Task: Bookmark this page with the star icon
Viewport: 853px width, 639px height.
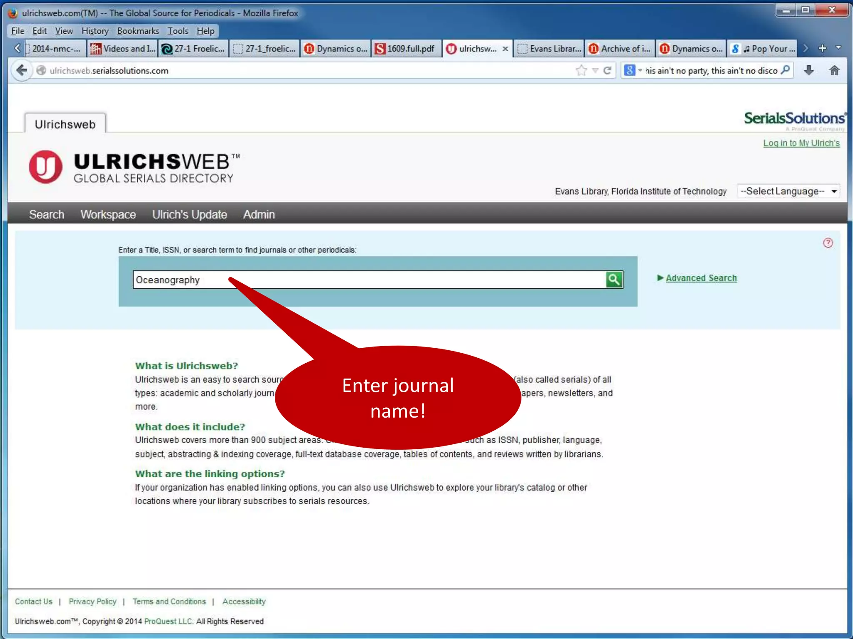Action: (581, 70)
